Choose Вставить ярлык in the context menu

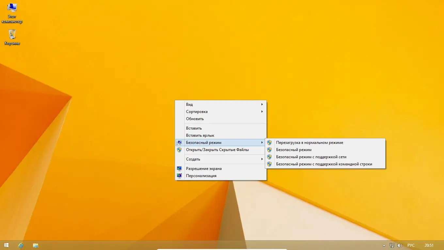[x=221, y=135]
